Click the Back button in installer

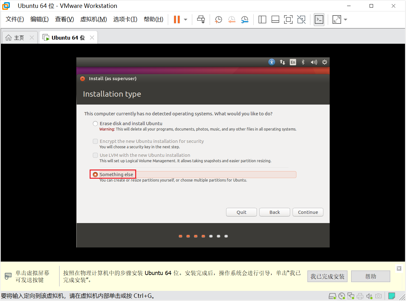point(275,212)
